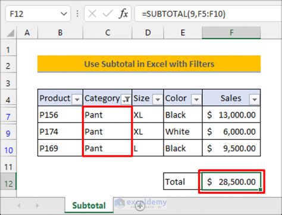
Task: Select the Subtotal sheet tab
Action: click(x=89, y=205)
